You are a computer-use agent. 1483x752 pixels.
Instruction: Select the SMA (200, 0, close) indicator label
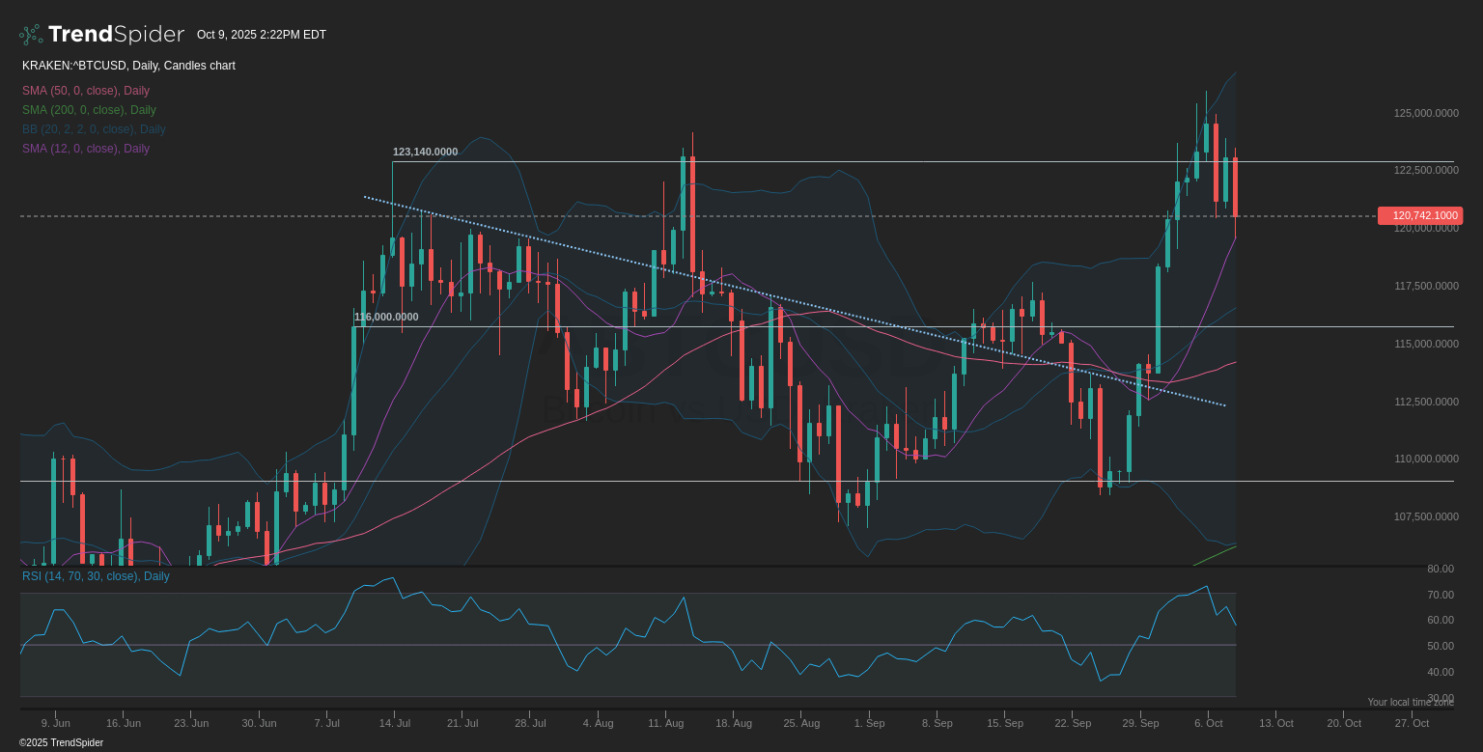point(89,109)
